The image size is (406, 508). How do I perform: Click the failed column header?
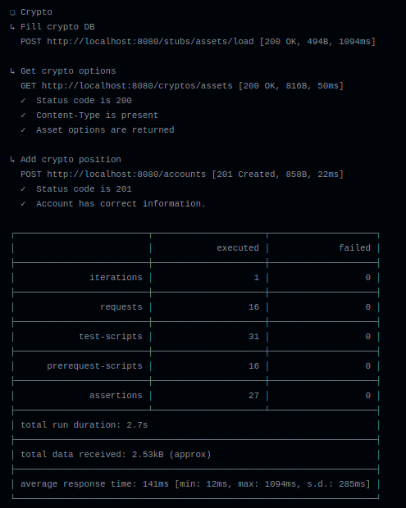pos(354,247)
